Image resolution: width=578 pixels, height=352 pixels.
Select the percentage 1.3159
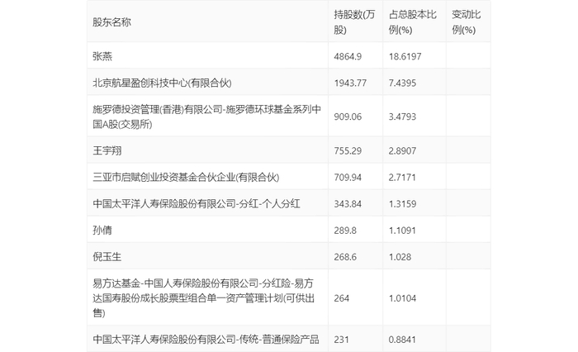coord(402,204)
